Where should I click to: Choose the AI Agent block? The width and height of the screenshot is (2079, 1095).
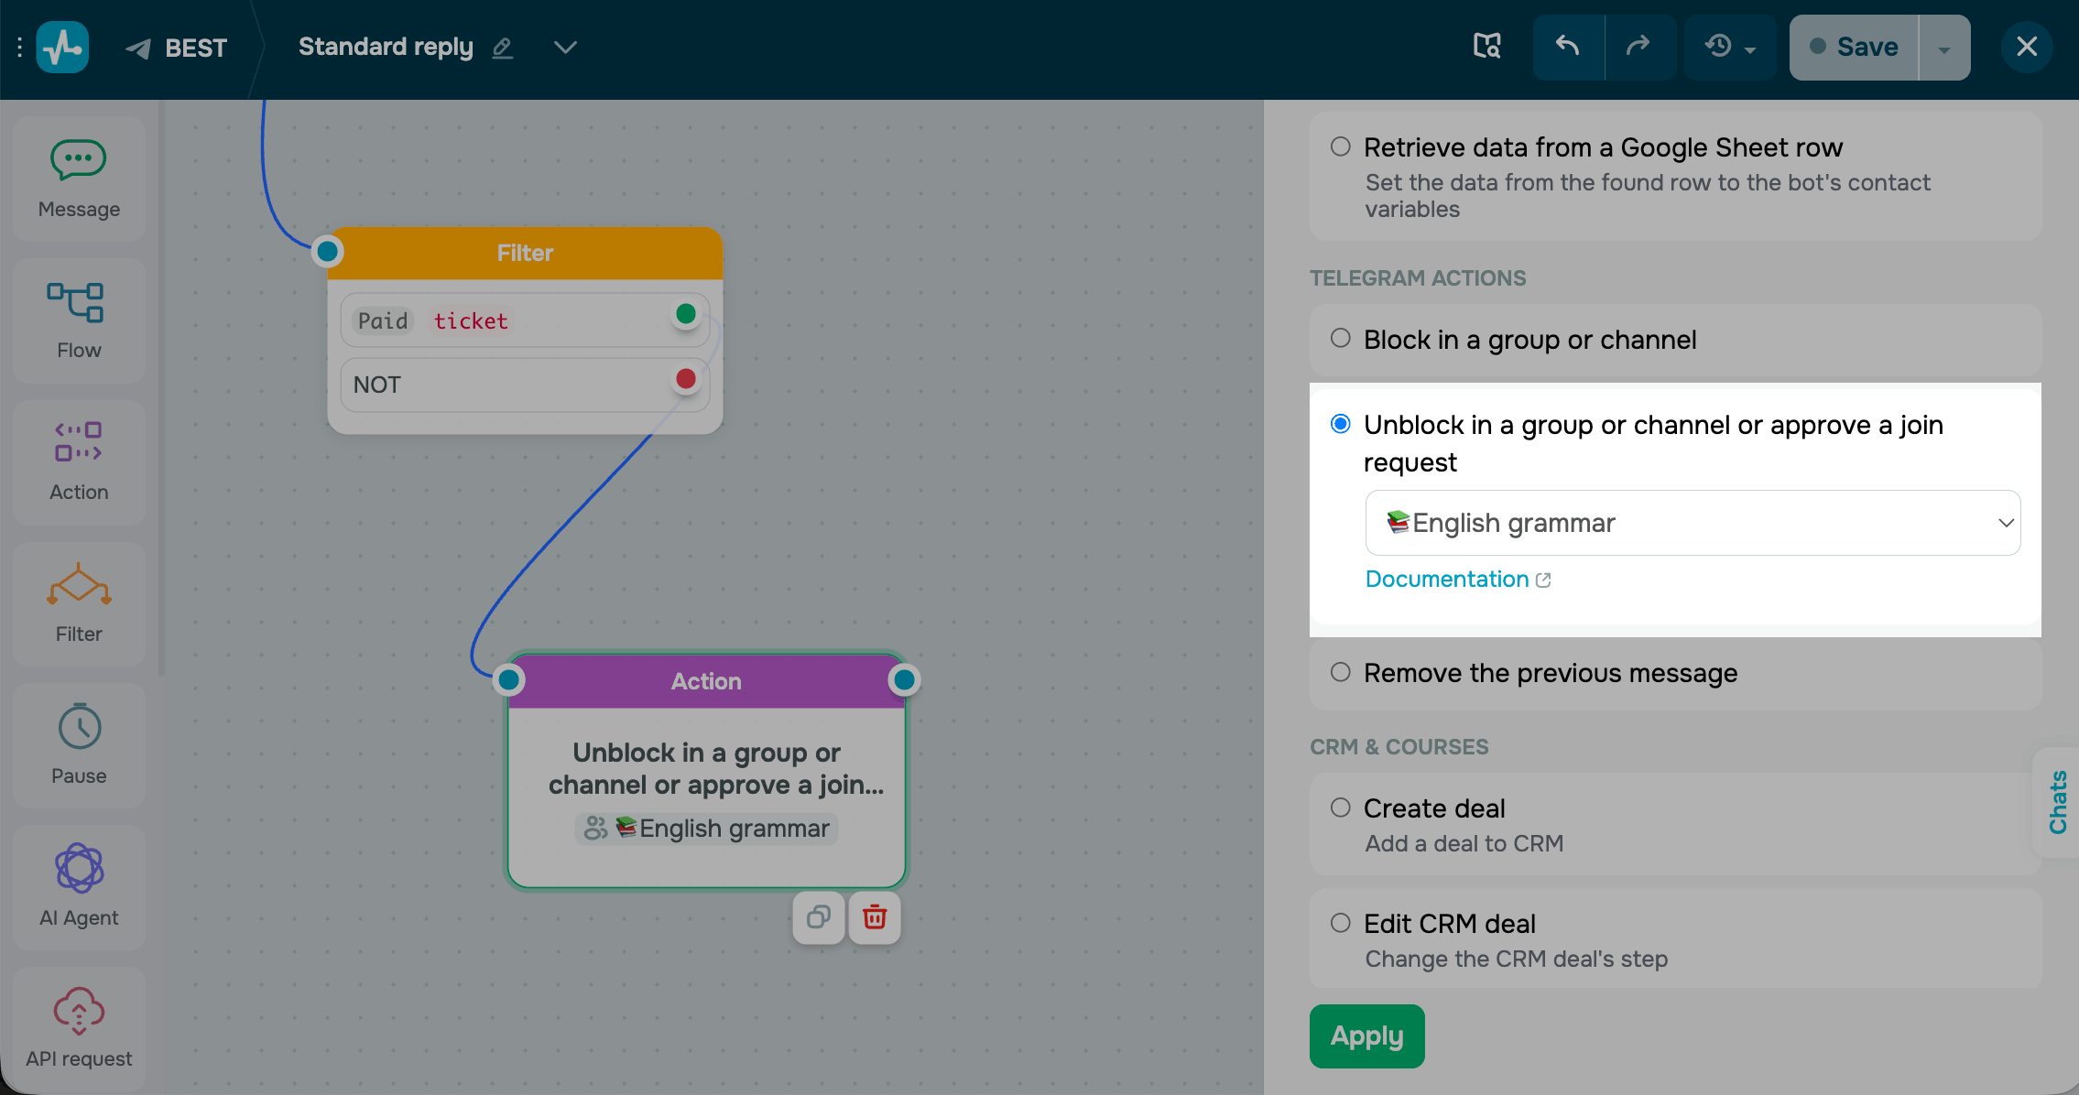[x=79, y=887]
